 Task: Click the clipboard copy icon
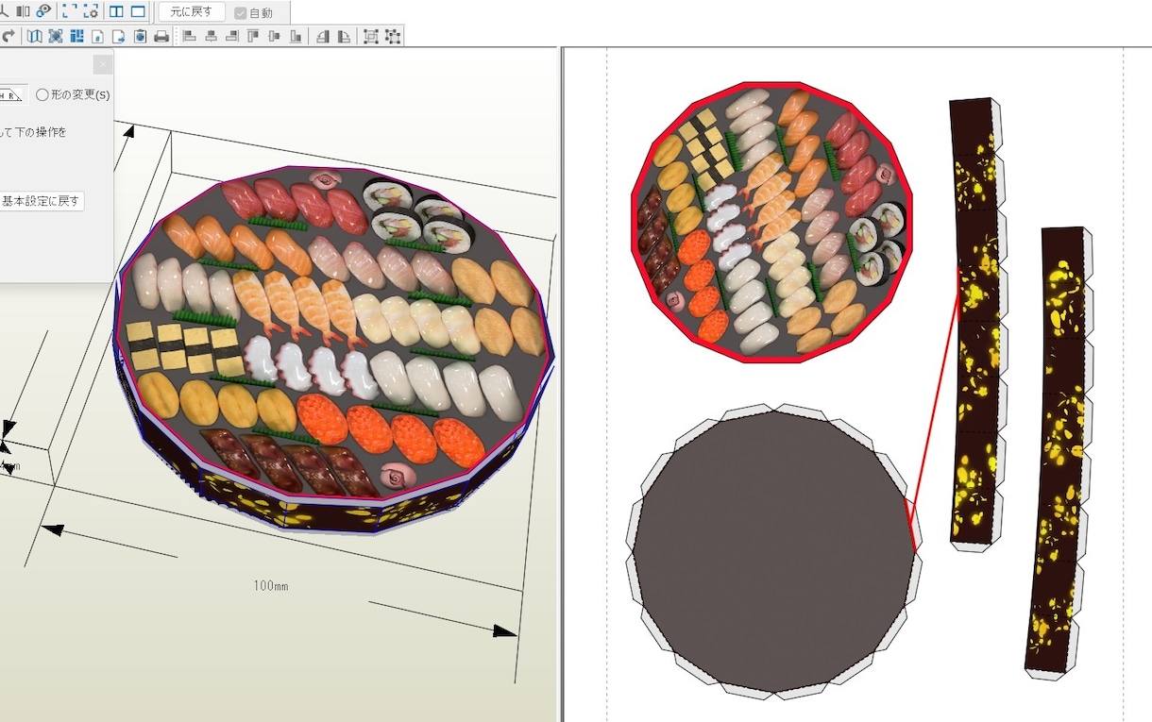(x=140, y=37)
